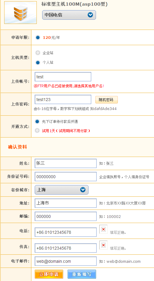The image size is (154, 281).
Task: Select the 120元/年 radio button
Action: (x=38, y=38)
